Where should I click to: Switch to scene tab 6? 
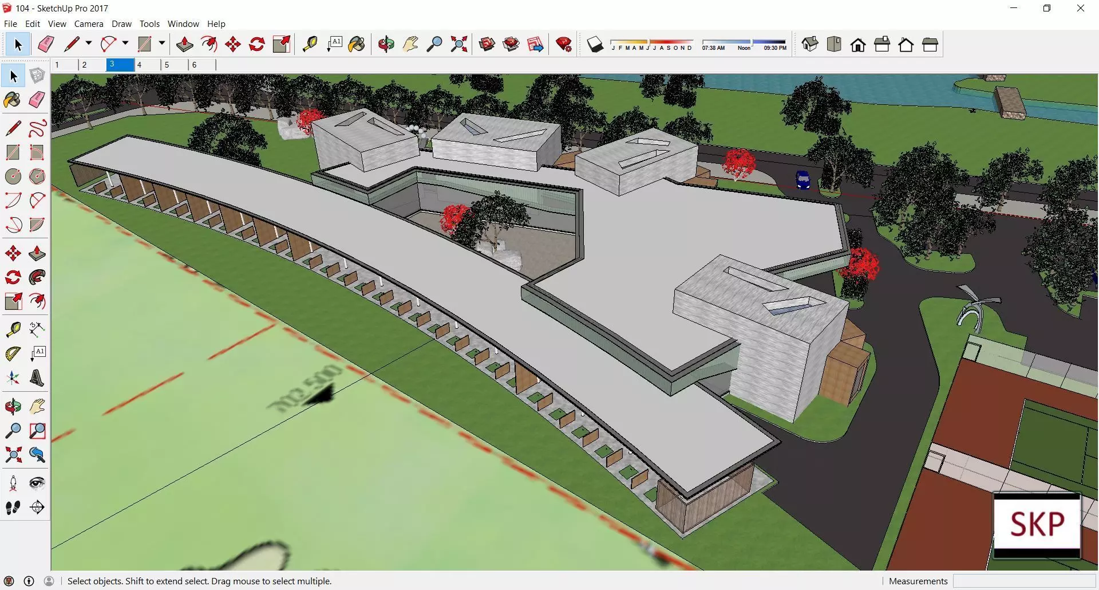tap(202, 65)
